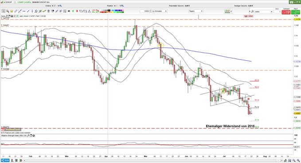Screen dimensions: 301x163
Task: Click the 1,14441 price level label
Action: tap(5, 25)
